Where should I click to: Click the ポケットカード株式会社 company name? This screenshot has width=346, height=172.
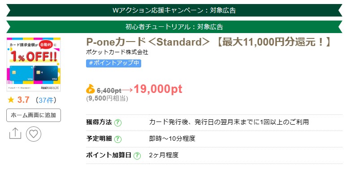117,52
